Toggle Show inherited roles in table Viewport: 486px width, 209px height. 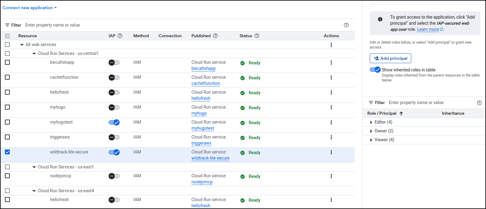375,70
